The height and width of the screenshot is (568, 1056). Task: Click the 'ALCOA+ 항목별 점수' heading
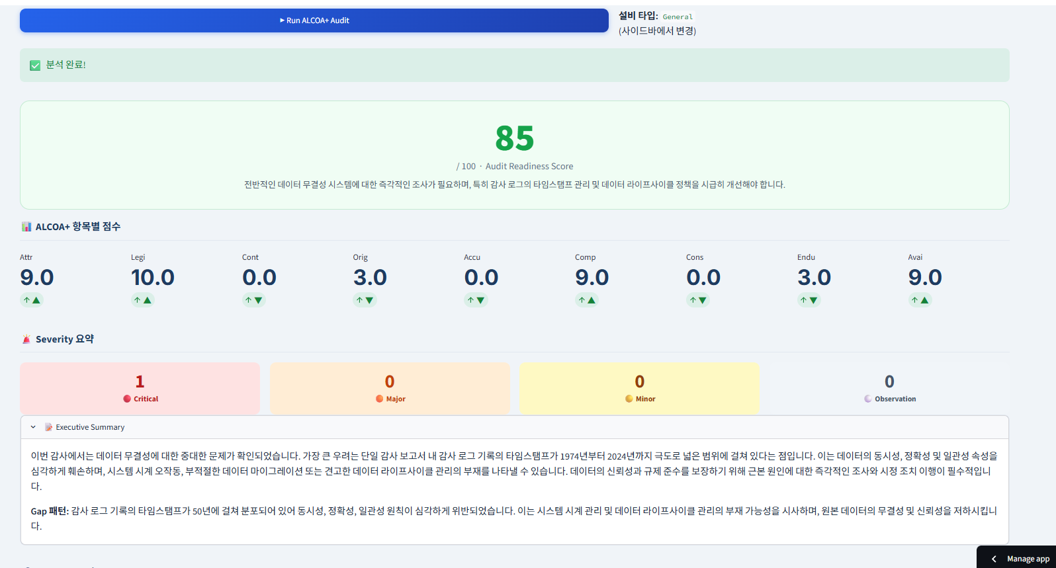tap(78, 227)
